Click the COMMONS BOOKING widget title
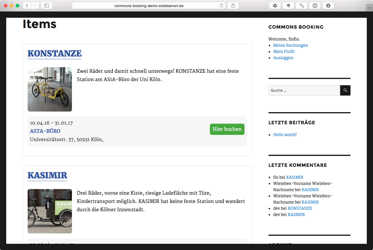Screen dimensions: 373x250 pyautogui.click(x=296, y=27)
